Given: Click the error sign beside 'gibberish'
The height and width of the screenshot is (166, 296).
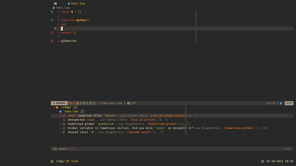Looking at the screenshot, I should (52, 41).
